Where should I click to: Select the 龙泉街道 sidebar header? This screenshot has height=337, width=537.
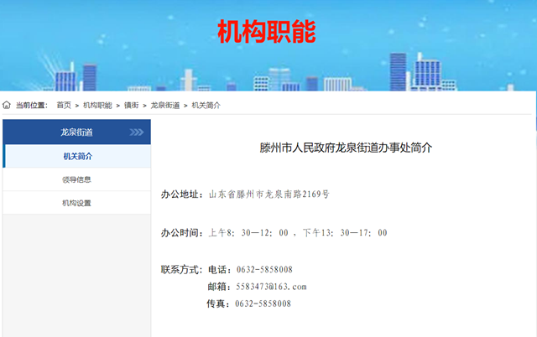pos(76,132)
